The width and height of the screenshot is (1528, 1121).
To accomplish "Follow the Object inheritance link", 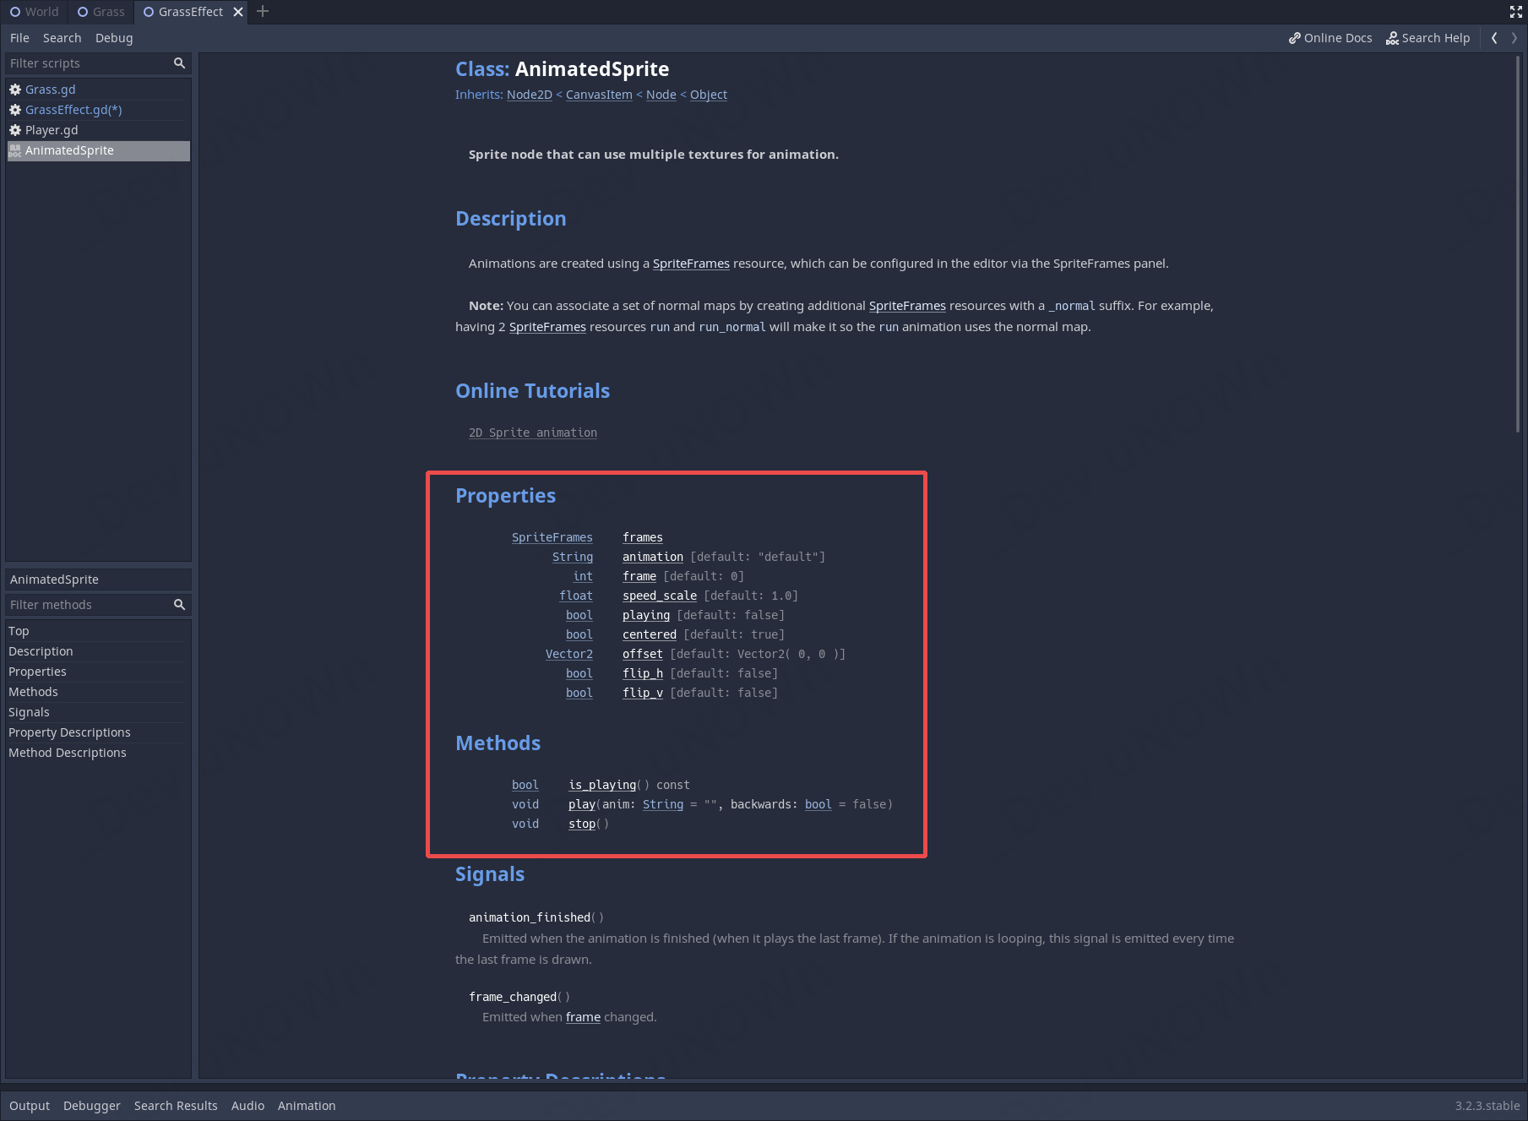I will 708,95.
